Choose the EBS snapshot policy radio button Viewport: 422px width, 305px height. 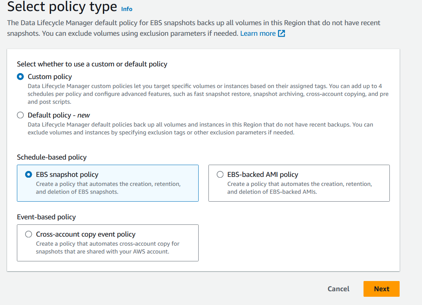coord(29,175)
